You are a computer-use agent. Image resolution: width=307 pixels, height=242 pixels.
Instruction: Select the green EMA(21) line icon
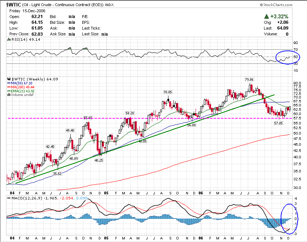click(x=9, y=90)
